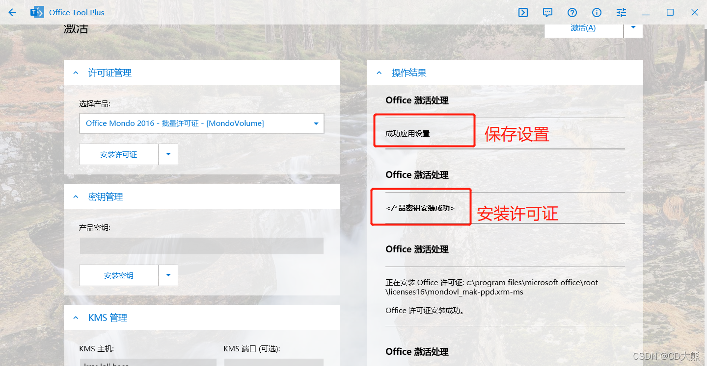Click the KMS 主机 input field
Image resolution: width=707 pixels, height=366 pixels.
tap(148, 362)
